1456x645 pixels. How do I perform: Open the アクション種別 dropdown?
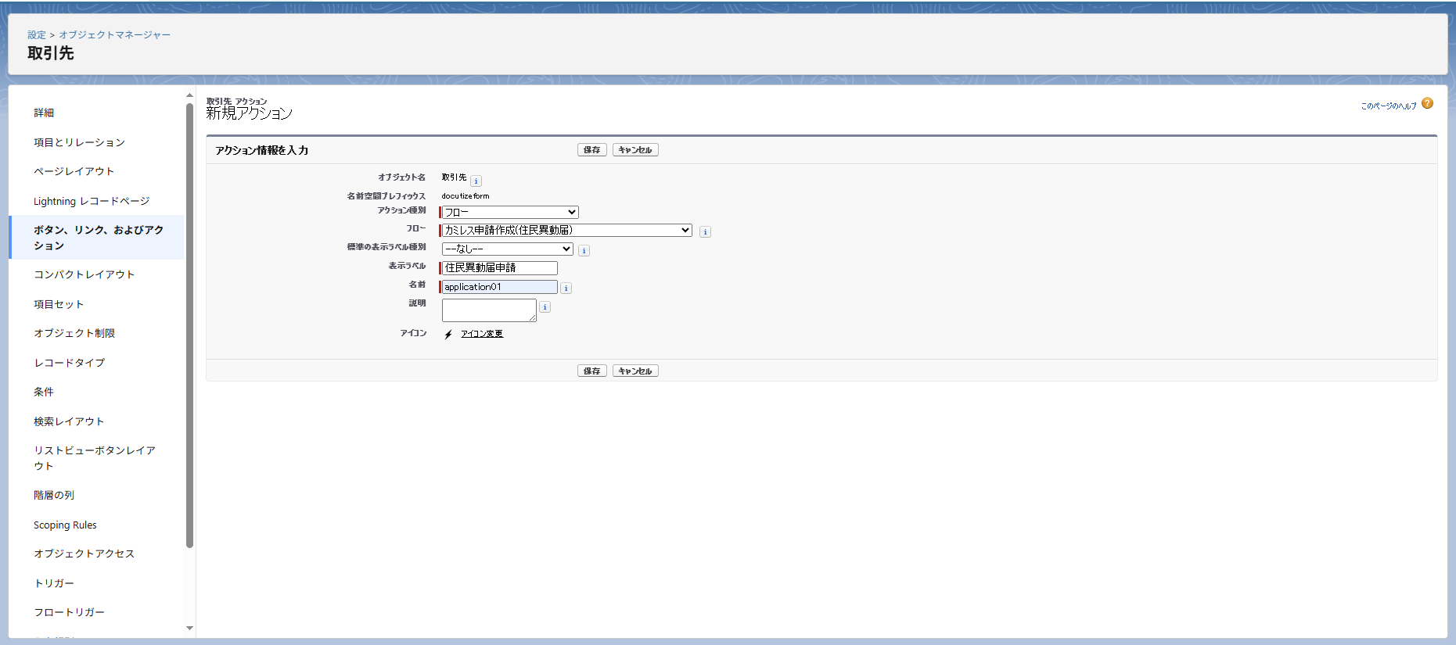[510, 213]
